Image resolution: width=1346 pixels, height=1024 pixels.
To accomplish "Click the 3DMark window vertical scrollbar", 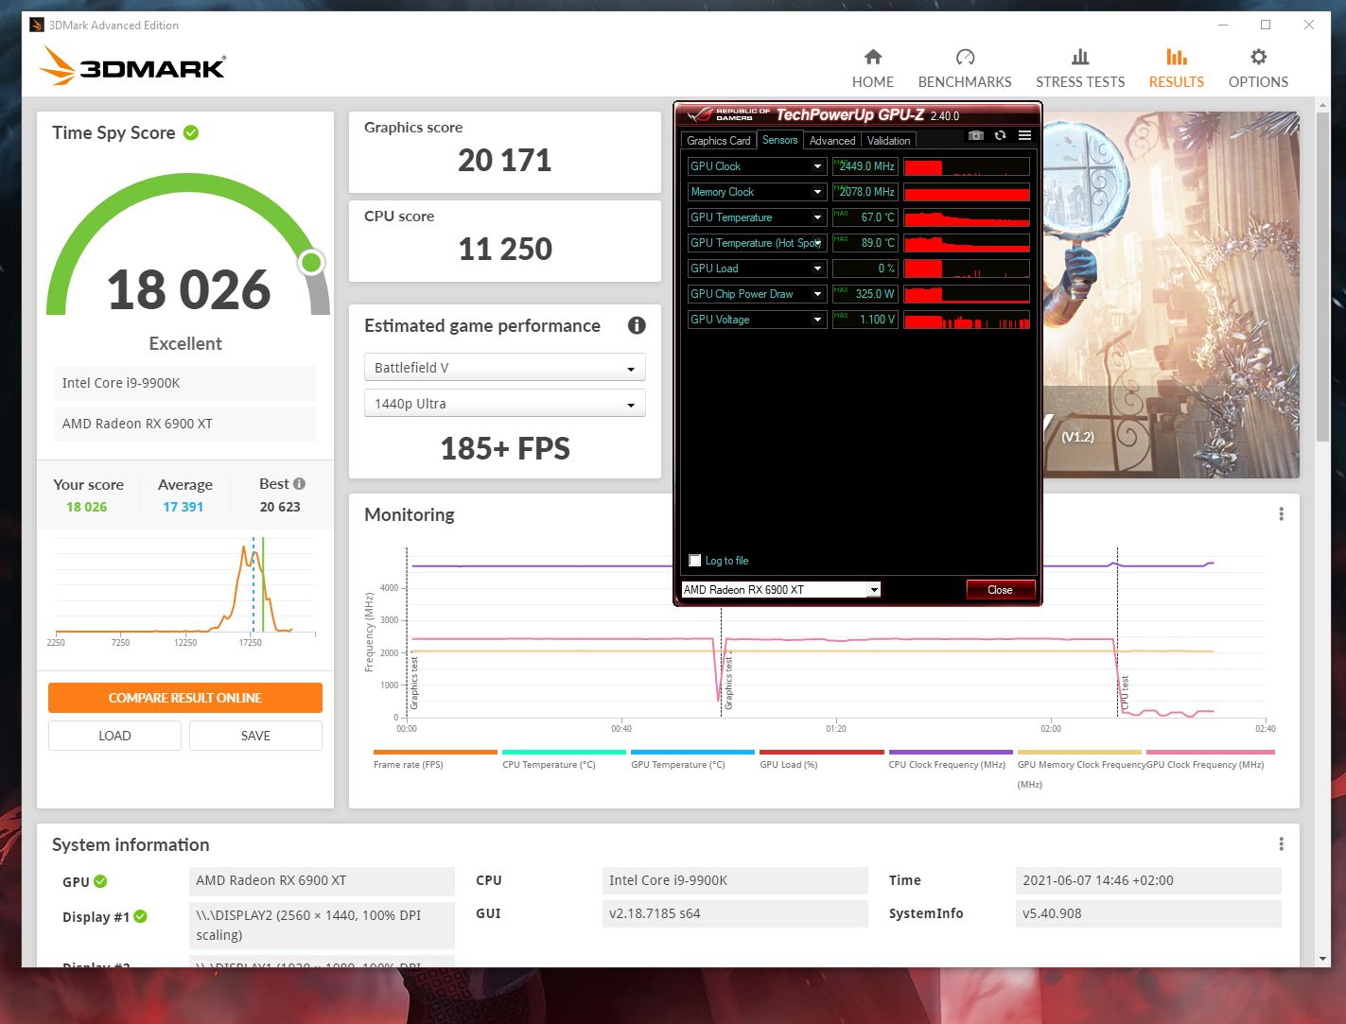I will click(1321, 276).
